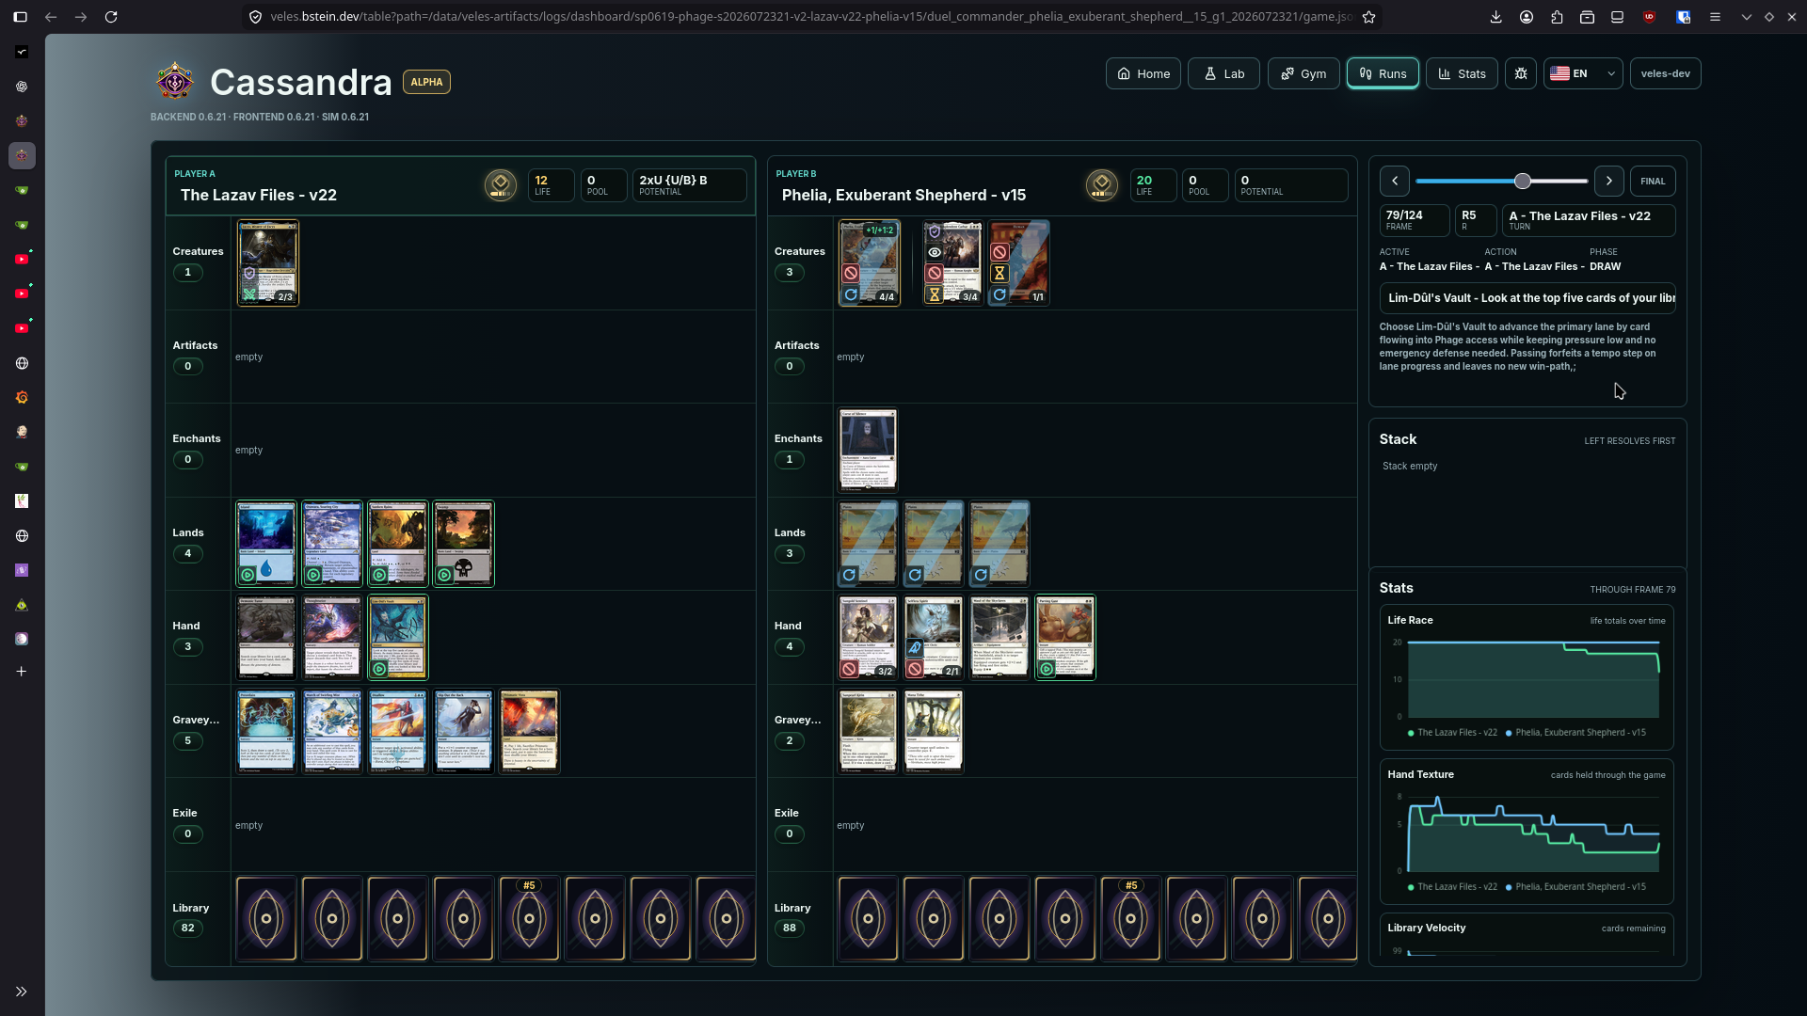The width and height of the screenshot is (1807, 1016).
Task: Go back in browser history
Action: pyautogui.click(x=51, y=17)
